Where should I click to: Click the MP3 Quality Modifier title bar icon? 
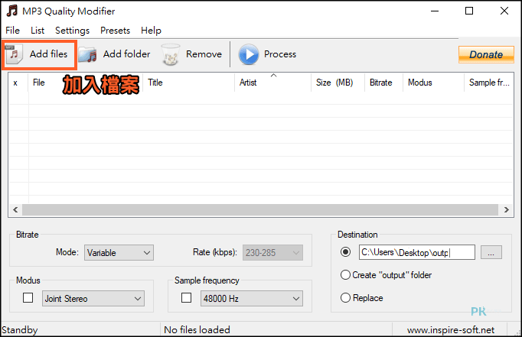(12, 11)
